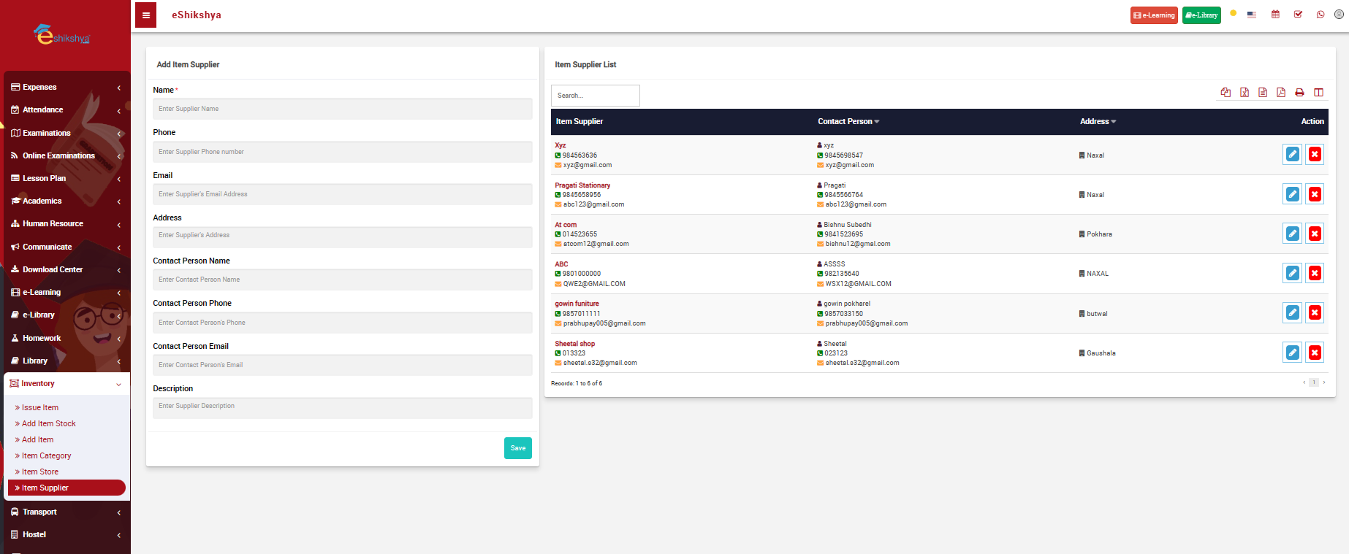Expand the Transport sidebar menu
The height and width of the screenshot is (554, 1349).
(66, 512)
